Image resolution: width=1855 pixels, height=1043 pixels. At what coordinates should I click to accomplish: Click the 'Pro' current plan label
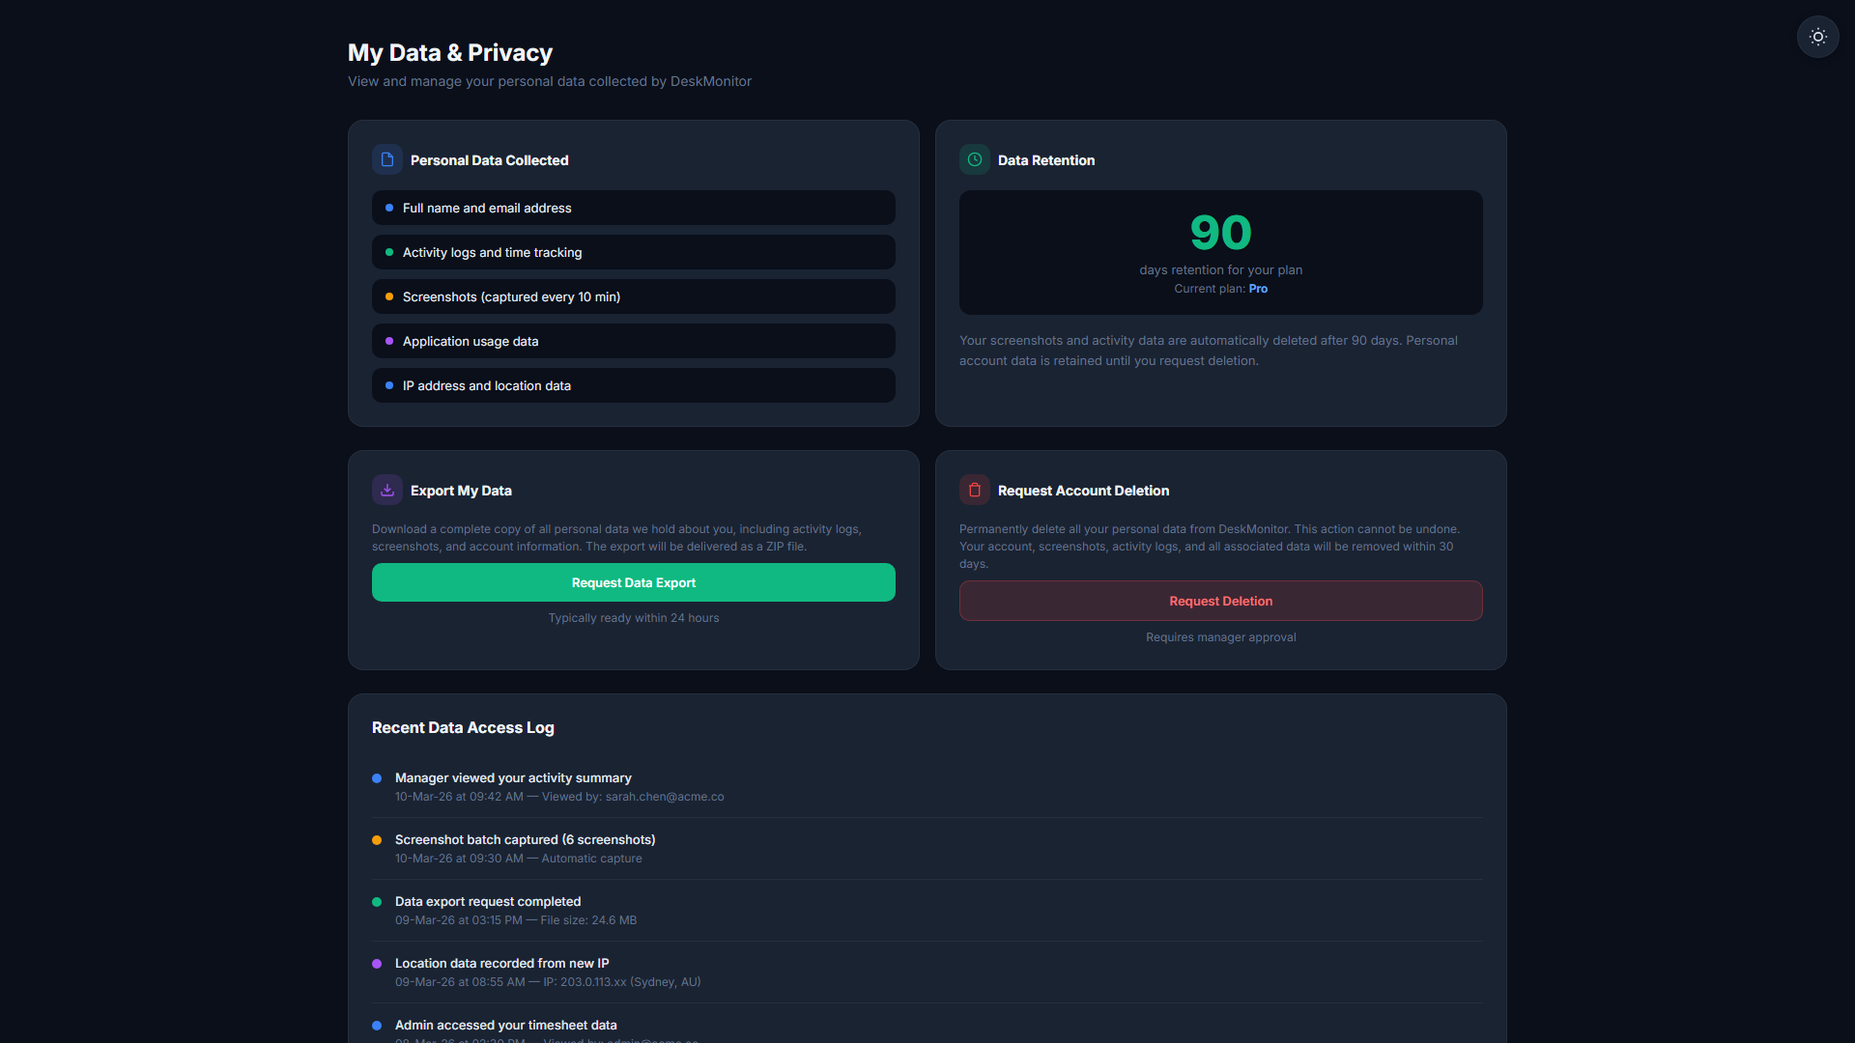pos(1258,289)
